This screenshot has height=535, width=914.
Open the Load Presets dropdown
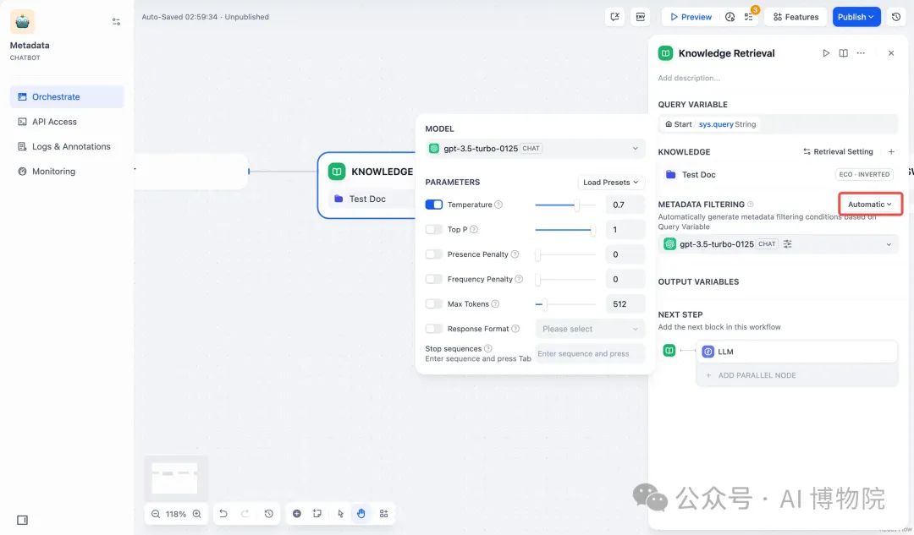point(610,183)
